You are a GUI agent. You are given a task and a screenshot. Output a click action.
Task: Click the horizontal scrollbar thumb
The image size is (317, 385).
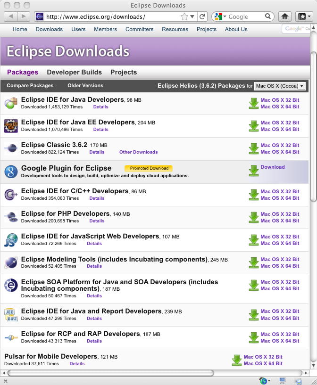[110, 373]
